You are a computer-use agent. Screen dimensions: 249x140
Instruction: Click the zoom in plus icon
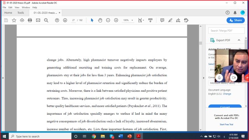coord(116,20)
